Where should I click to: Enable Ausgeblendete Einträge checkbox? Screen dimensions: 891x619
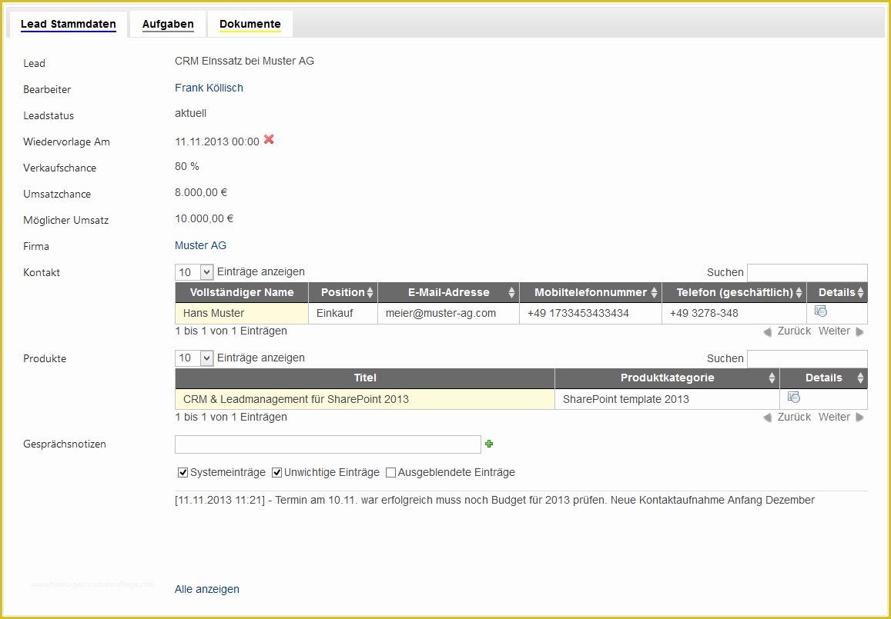(390, 472)
